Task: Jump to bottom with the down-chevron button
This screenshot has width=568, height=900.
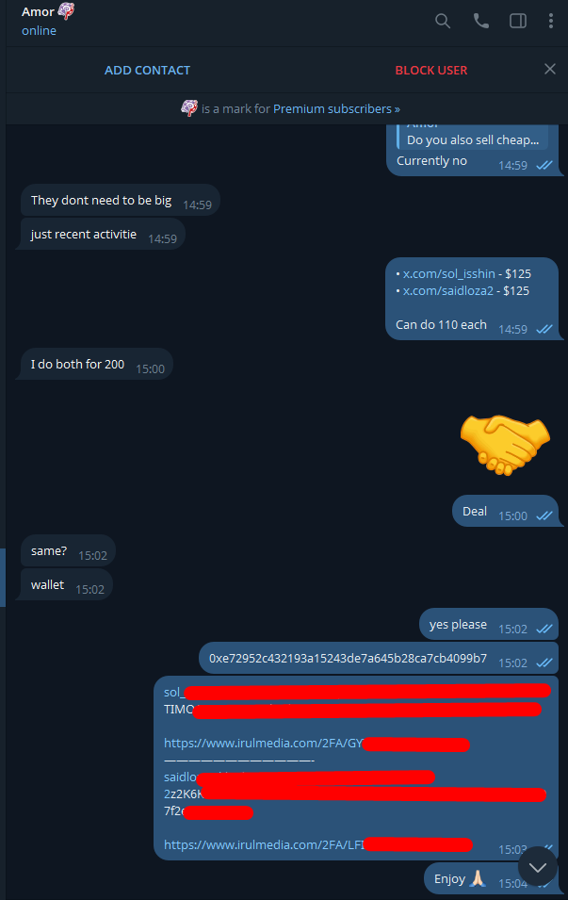Action: pyautogui.click(x=538, y=867)
